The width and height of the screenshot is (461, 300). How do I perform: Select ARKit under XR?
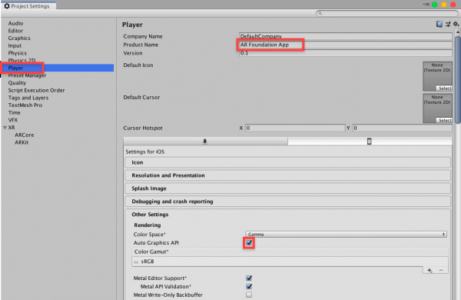22,142
